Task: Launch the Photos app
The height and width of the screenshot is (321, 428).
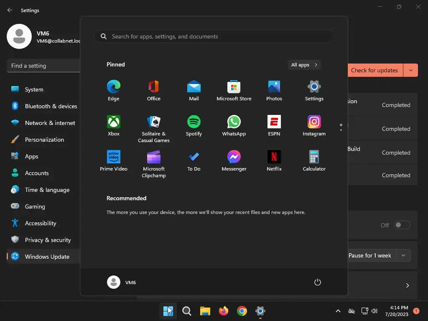Action: tap(274, 91)
